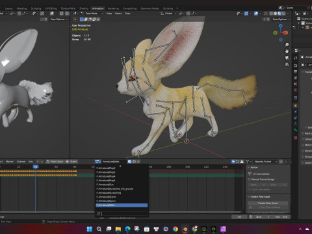
Task: Click the zoom magnifier icon in viewport
Action: coord(287,45)
